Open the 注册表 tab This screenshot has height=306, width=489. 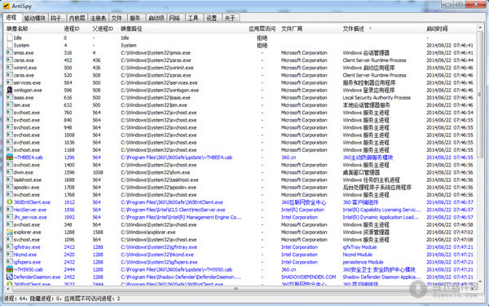[98, 18]
